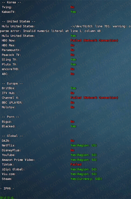Select Channel 4 Failed Network Connection text
The height and width of the screenshot is (199, 131).
[x=94, y=98]
